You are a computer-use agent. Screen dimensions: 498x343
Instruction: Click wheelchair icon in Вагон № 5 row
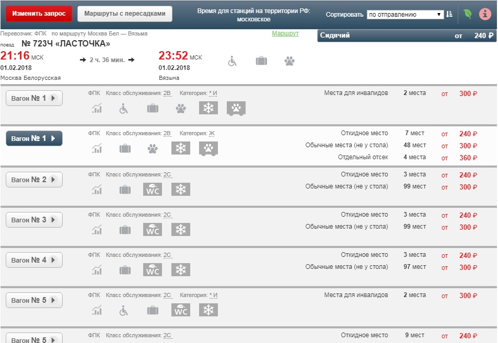coord(124,310)
